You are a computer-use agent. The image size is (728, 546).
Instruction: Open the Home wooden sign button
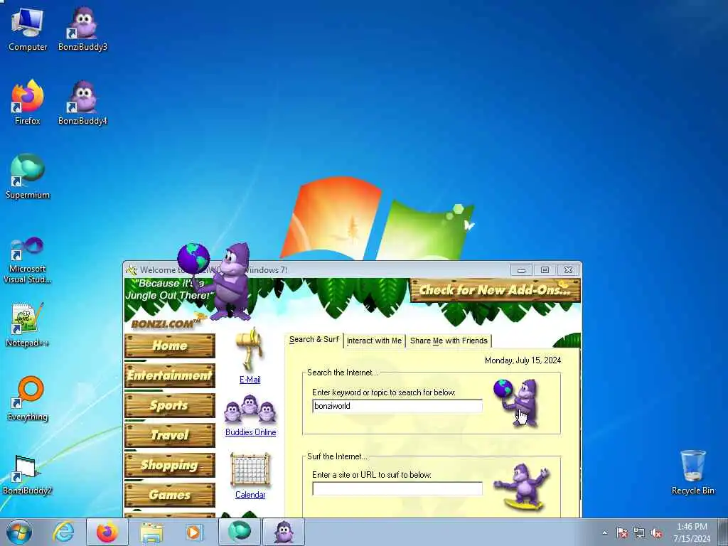point(170,346)
